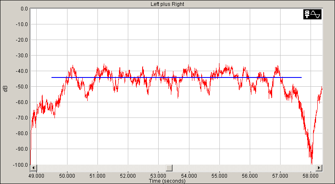Click the 55.000 tick on the time axis
Viewport: 335px width, 184px height.
(219, 175)
